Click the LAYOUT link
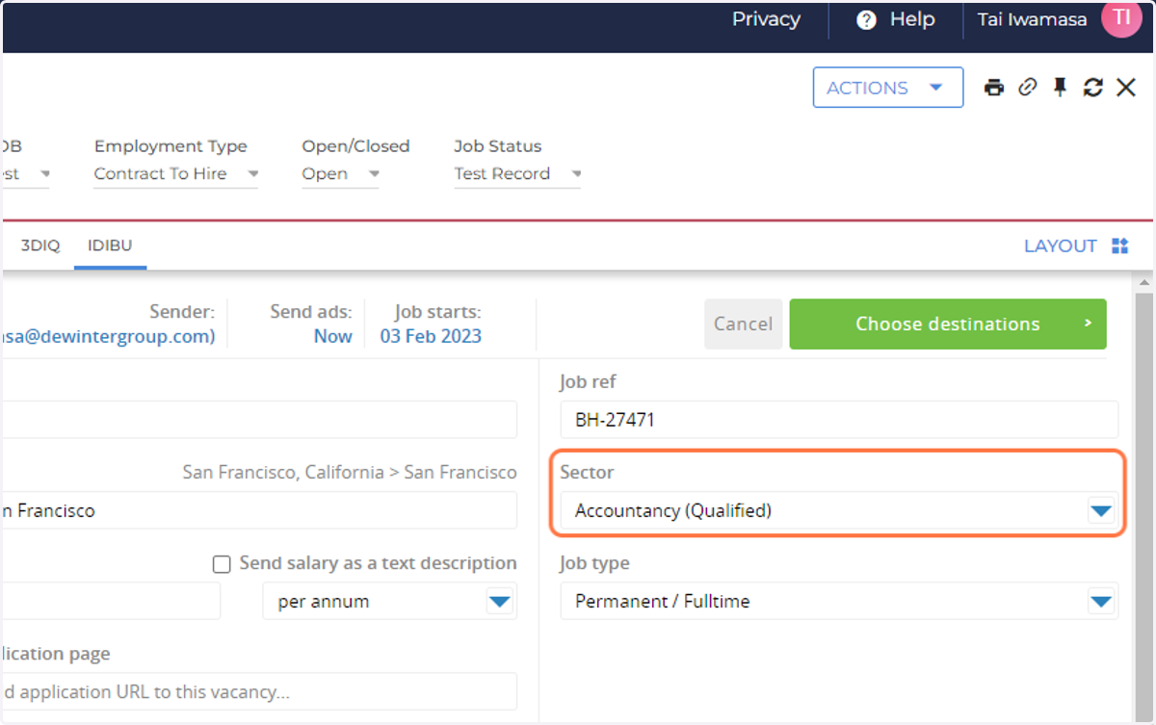 (x=1060, y=246)
